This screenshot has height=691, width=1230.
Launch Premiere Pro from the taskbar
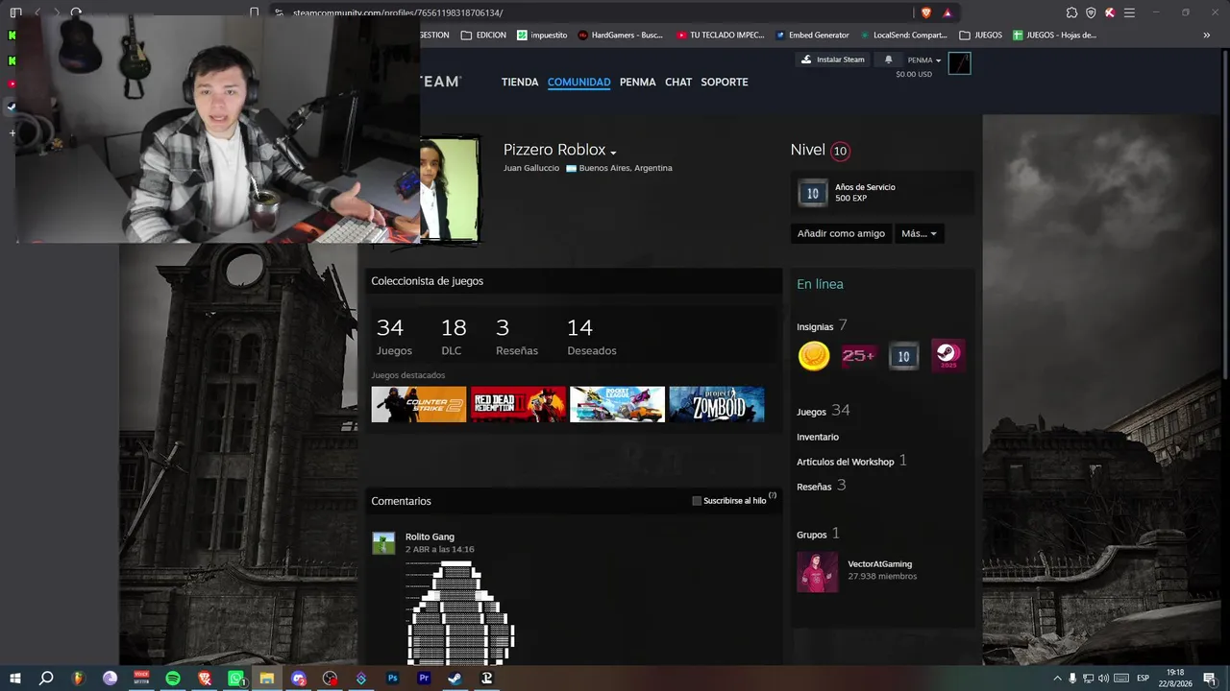pyautogui.click(x=424, y=679)
